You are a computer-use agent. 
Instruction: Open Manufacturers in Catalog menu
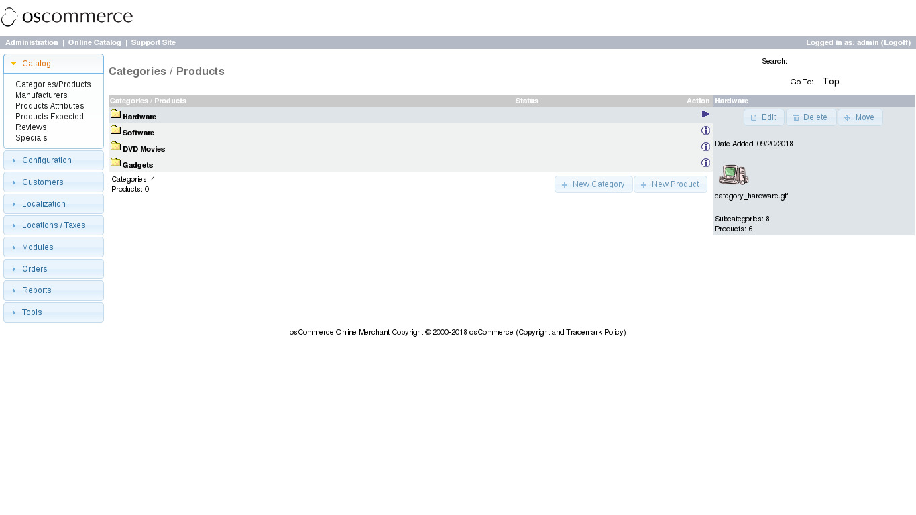point(42,95)
